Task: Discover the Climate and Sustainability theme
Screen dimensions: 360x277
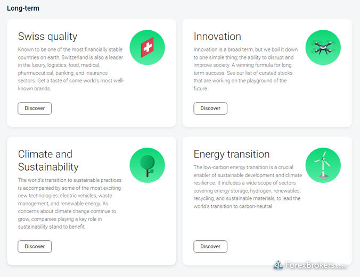Action: coord(35,247)
